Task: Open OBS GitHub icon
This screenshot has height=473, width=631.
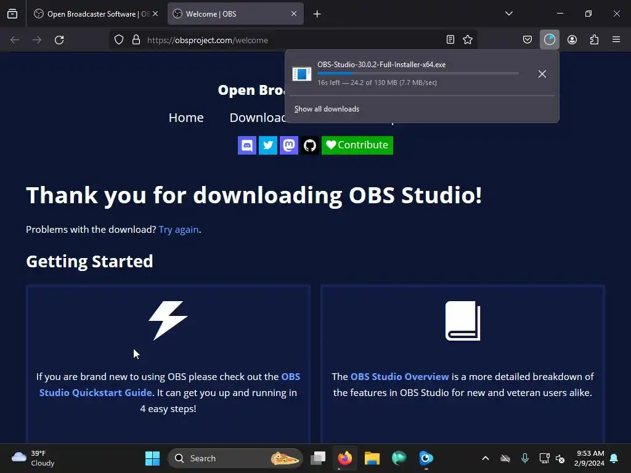Action: pos(309,145)
